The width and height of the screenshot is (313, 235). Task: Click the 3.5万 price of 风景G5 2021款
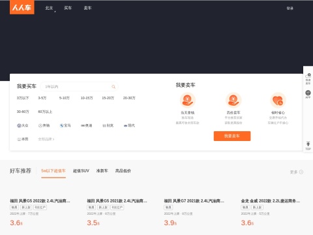tap(93, 223)
